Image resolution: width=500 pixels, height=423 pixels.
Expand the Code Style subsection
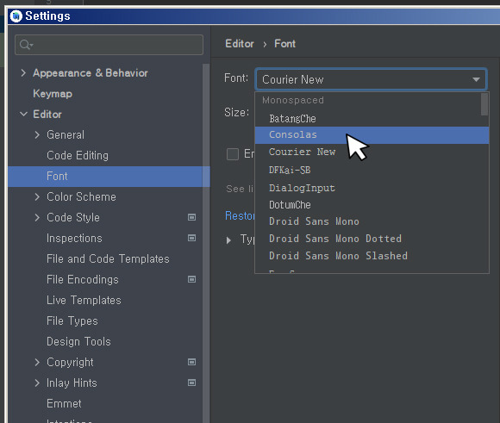37,217
